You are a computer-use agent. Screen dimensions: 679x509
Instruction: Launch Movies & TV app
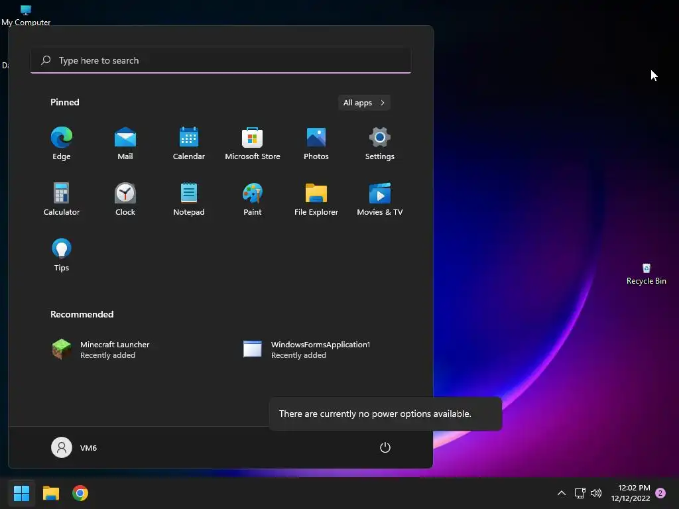point(380,199)
